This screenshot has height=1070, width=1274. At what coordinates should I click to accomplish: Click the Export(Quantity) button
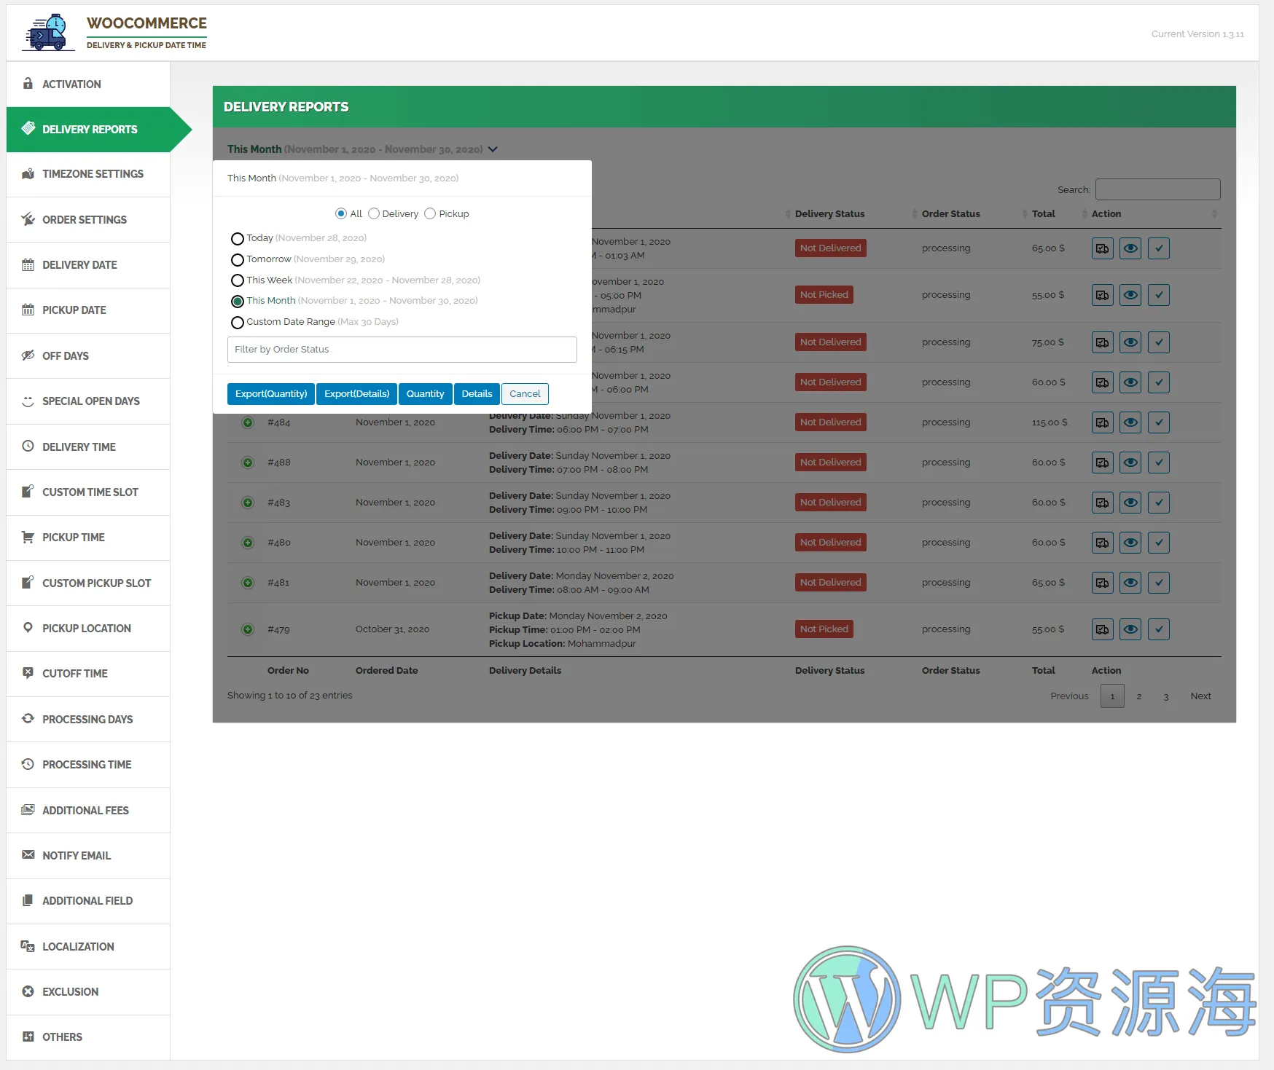point(271,394)
